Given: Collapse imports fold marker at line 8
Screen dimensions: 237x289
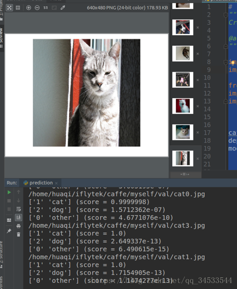Looking at the screenshot, I should pyautogui.click(x=226, y=62).
